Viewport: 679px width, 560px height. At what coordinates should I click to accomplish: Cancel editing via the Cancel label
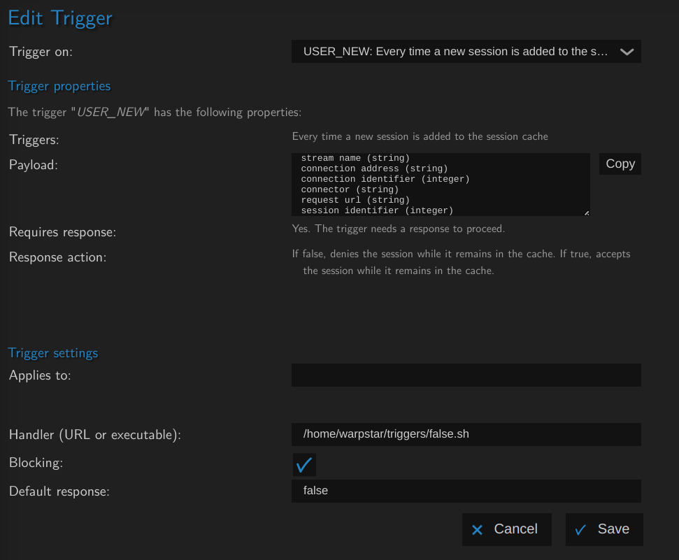click(x=515, y=529)
